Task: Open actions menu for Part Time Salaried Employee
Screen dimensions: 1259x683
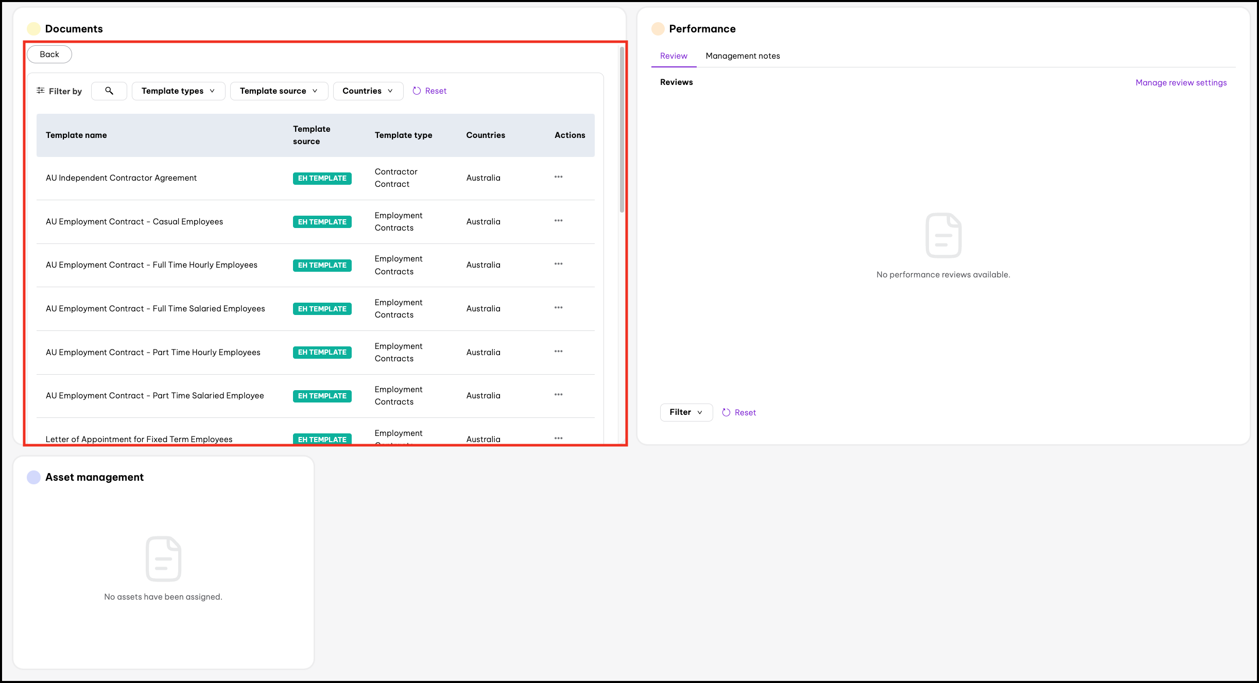Action: [558, 395]
